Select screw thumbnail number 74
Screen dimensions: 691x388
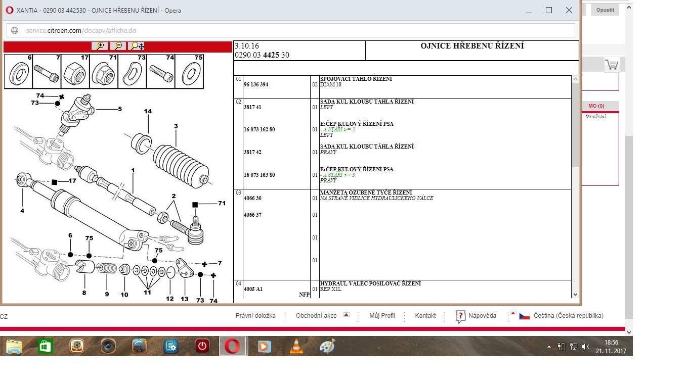pos(161,71)
